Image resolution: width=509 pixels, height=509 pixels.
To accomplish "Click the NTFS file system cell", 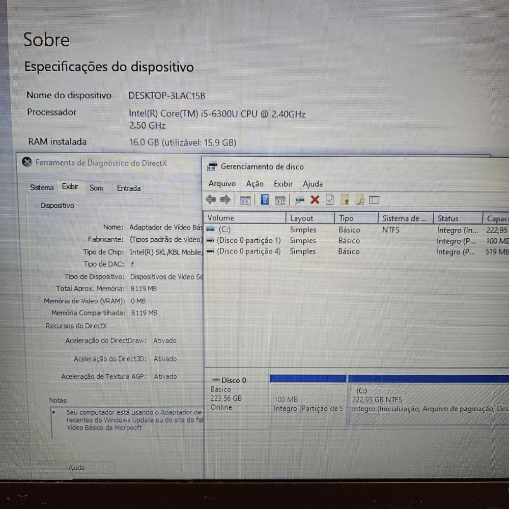I will coord(390,230).
